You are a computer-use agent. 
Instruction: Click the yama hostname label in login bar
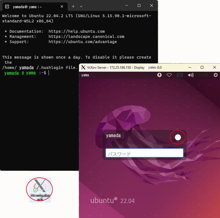point(85,75)
